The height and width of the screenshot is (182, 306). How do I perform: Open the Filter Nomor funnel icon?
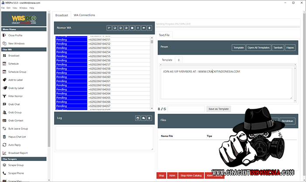tap(4, 96)
